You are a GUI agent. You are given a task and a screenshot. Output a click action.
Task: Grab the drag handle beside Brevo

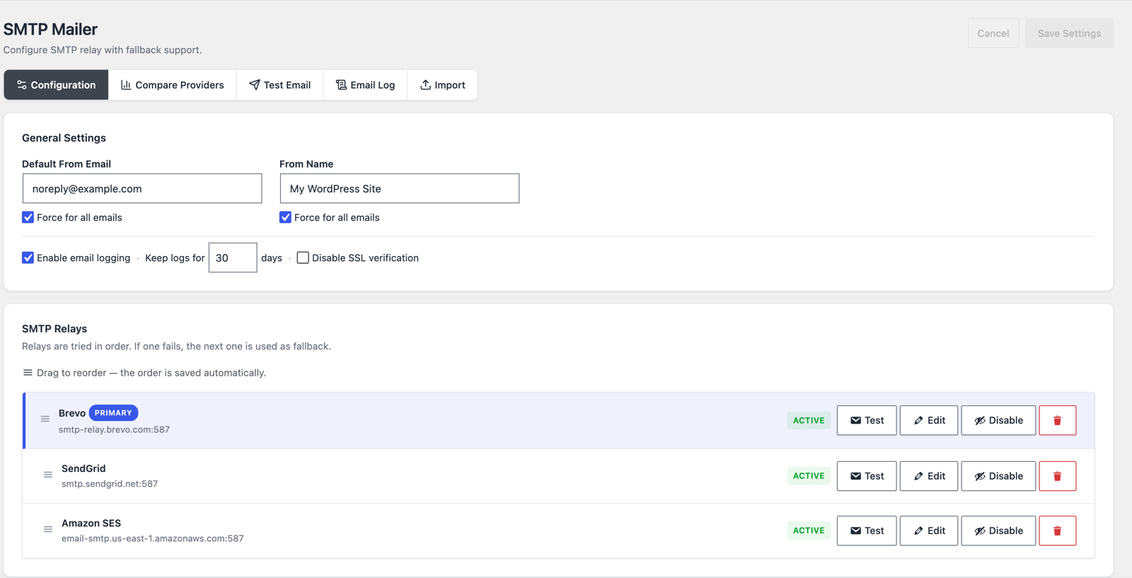click(x=45, y=420)
